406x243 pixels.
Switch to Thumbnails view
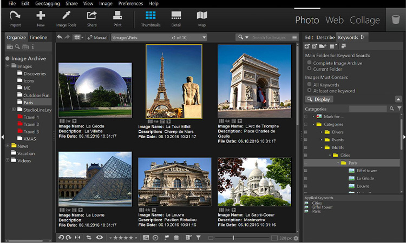point(150,18)
